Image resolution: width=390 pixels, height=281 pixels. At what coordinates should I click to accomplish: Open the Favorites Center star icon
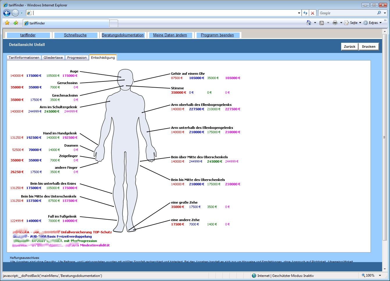7,23
